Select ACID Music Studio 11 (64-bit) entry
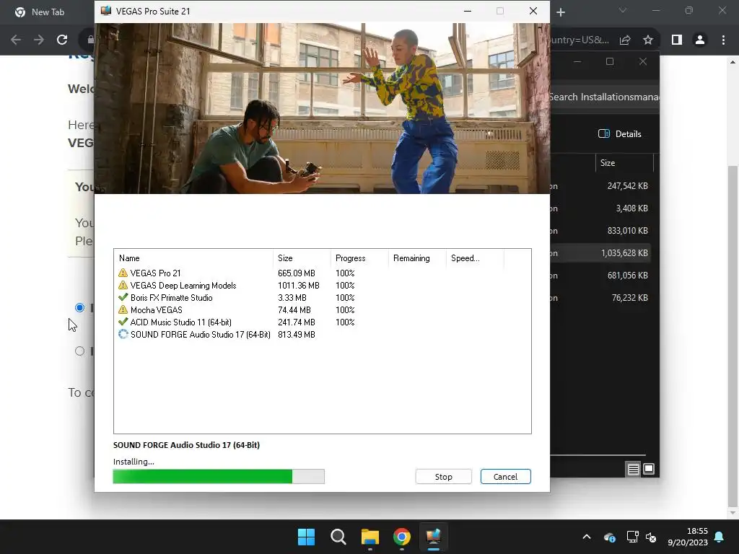This screenshot has height=554, width=739. (x=181, y=322)
